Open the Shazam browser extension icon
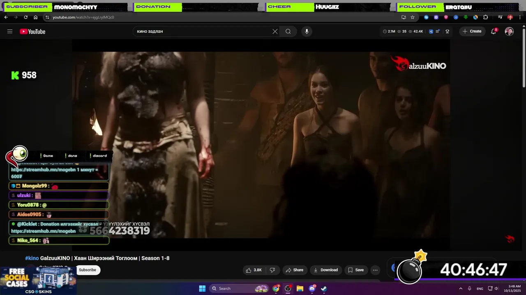 point(426,17)
